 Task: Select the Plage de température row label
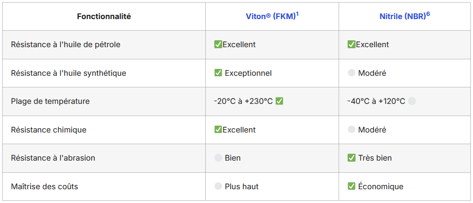50,101
